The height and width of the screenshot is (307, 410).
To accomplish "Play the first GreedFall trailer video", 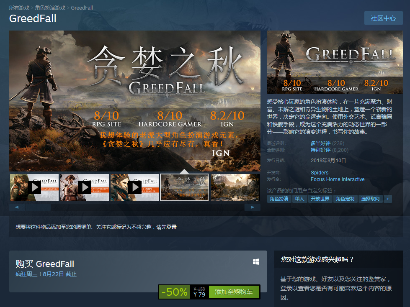I will (x=34, y=187).
